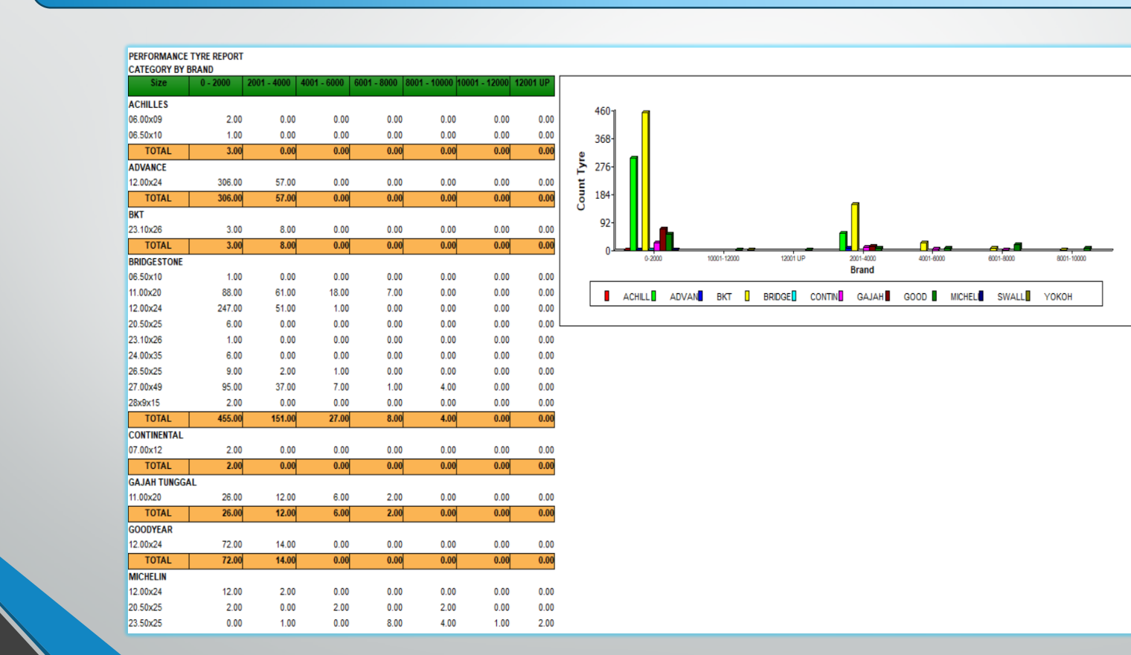Click the 'PERFORMANCE TYRE REPORT' title
Screen dimensions: 1131x655
[186, 57]
